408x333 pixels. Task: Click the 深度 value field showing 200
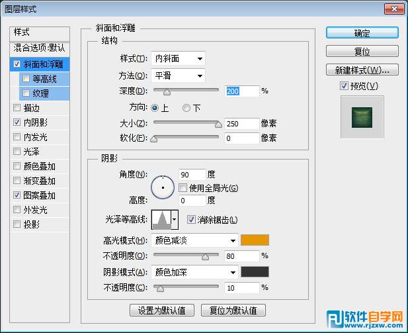click(x=242, y=91)
